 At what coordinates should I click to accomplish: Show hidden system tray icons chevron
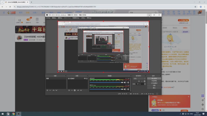coord(180,114)
